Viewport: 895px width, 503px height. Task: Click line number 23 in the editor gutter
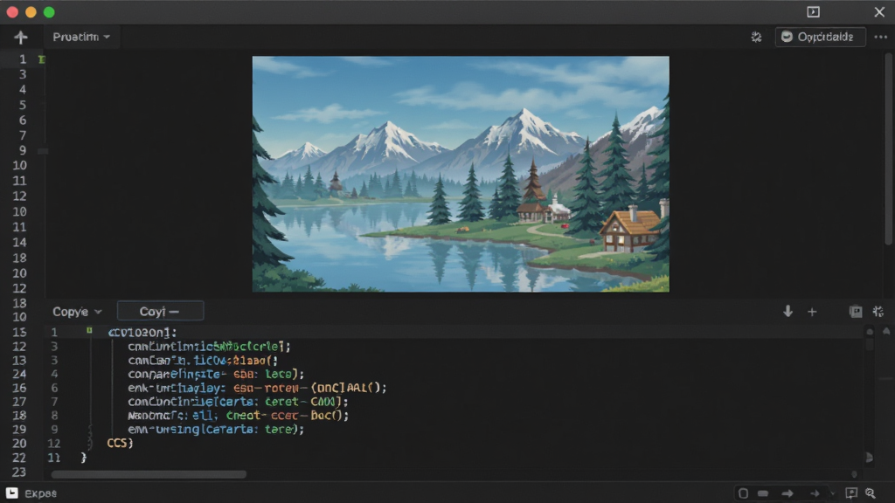coord(19,472)
